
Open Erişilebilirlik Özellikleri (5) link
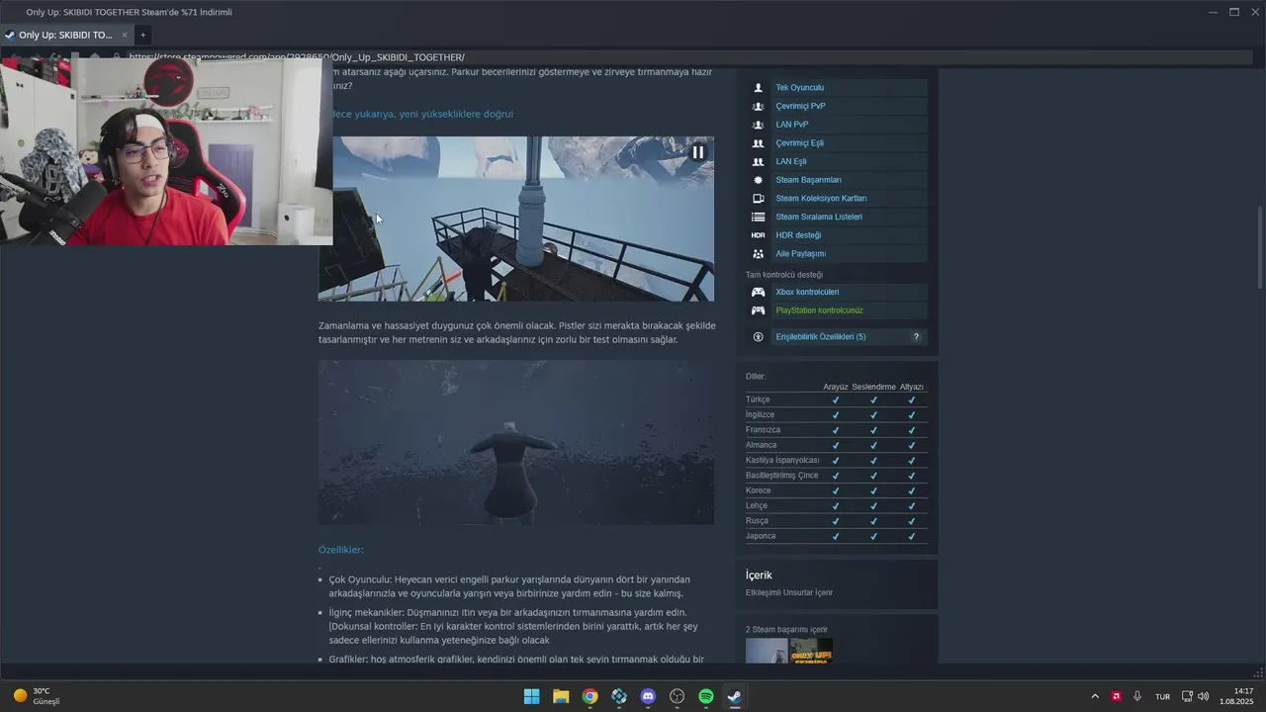pos(820,337)
